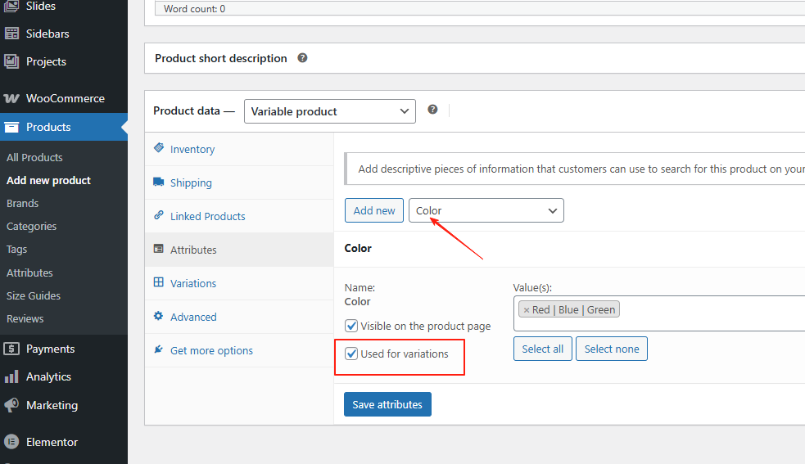Click the Projects menu icon
Image resolution: width=805 pixels, height=464 pixels.
(x=11, y=61)
